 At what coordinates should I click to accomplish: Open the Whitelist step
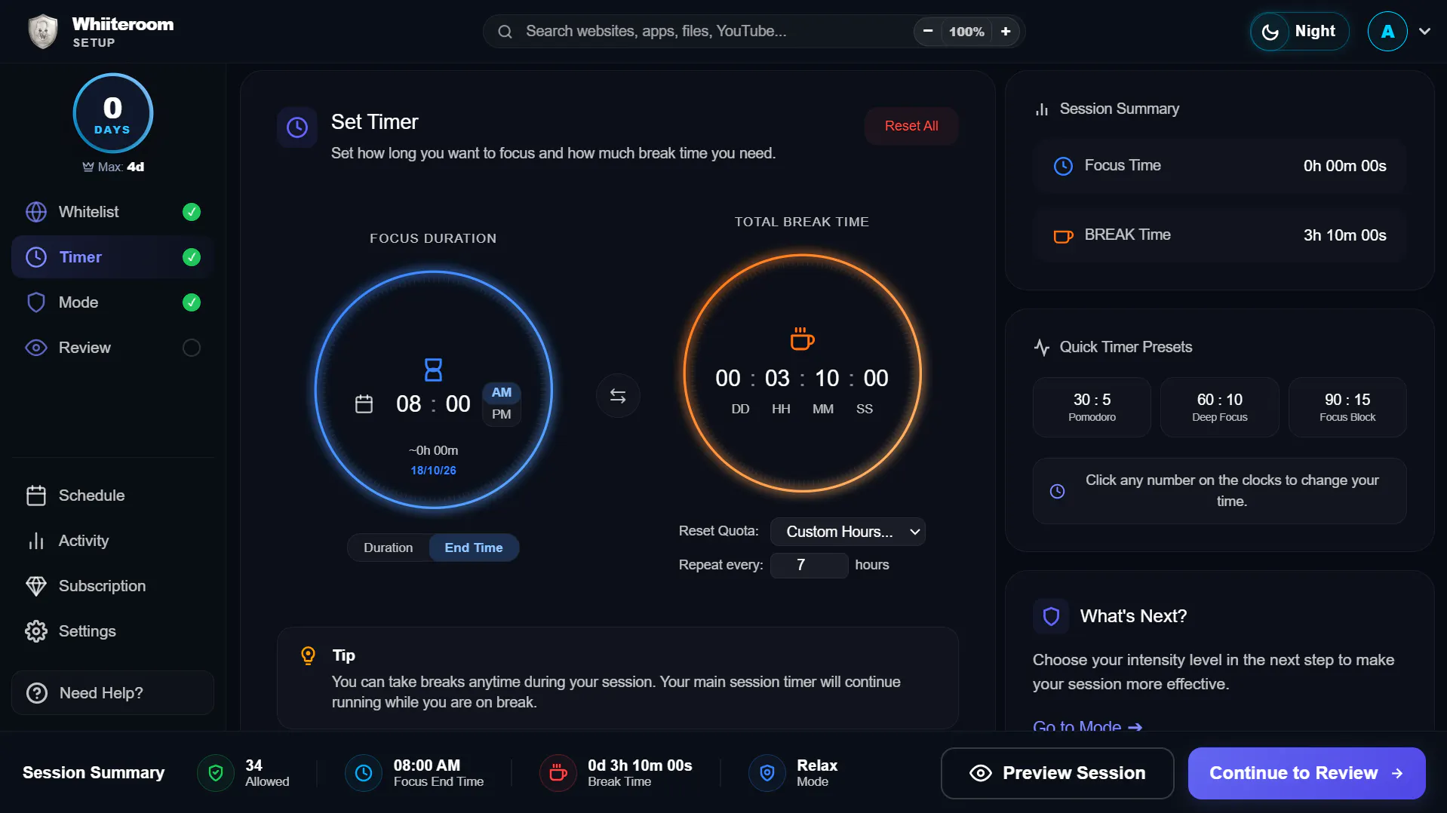click(x=112, y=212)
